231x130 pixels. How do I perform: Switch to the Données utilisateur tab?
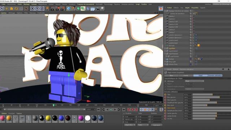click(215, 75)
